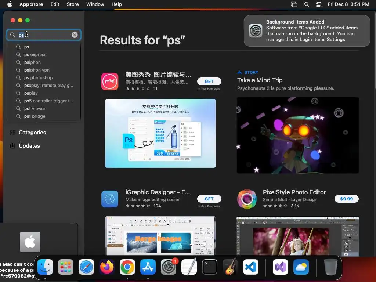
Task: Launch Safari from the Dock
Action: [86, 267]
